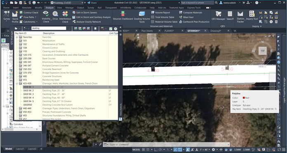
Task: Expand the Favorites pay item category
Action: 17,37
